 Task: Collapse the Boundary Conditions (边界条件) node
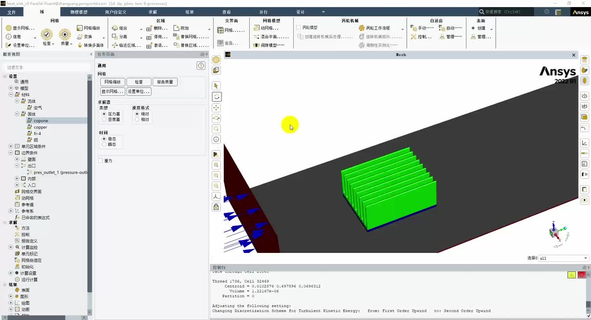11,153
